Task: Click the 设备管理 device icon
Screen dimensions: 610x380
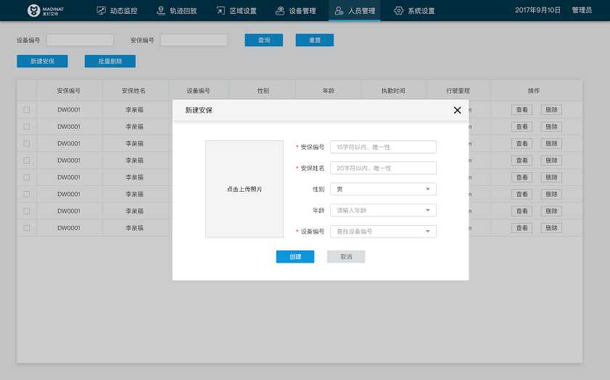Action: 280,11
